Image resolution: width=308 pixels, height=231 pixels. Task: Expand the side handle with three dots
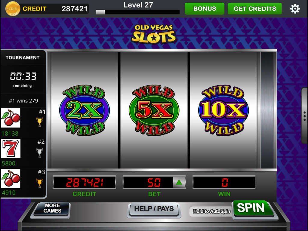point(304,116)
